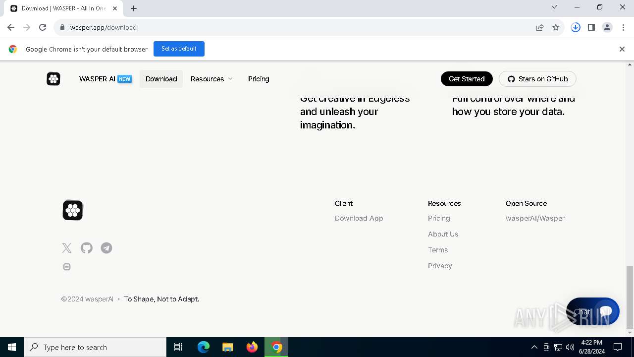
Task: Follow the Download App footer link
Action: coord(359,218)
